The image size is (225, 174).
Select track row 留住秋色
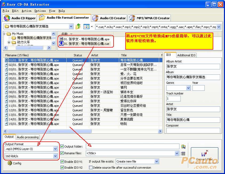tap(83, 110)
